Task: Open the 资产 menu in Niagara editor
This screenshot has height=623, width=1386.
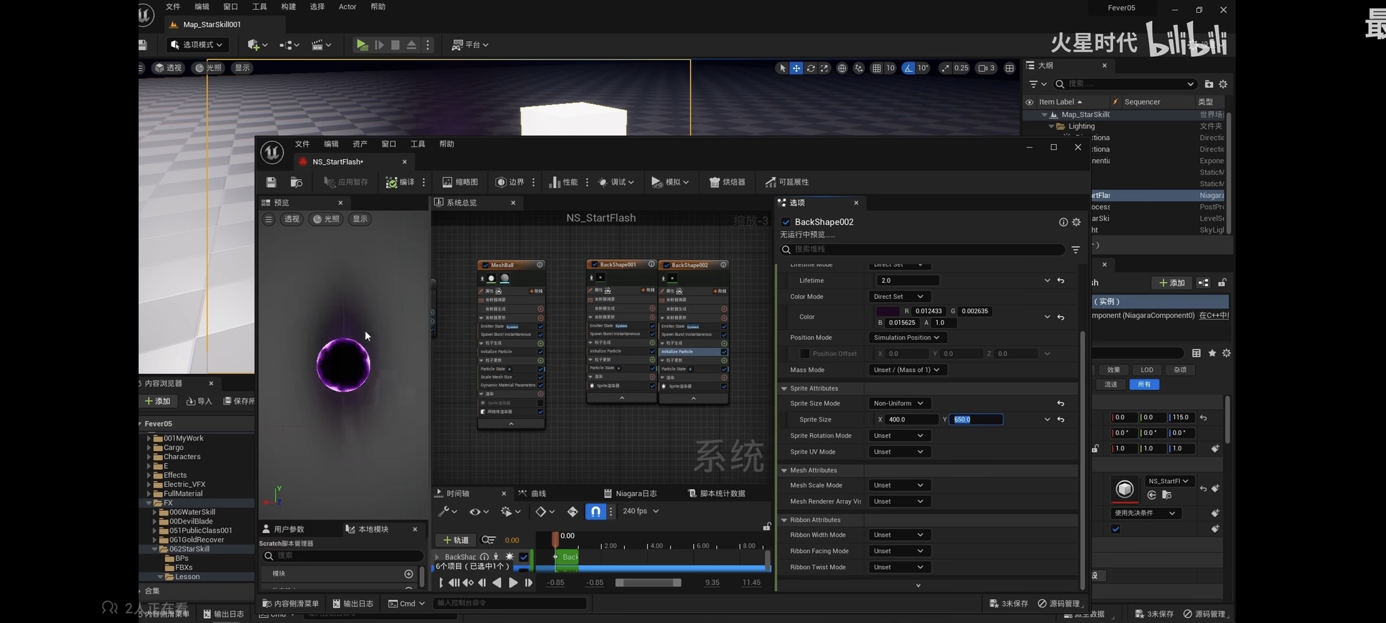Action: [360, 144]
